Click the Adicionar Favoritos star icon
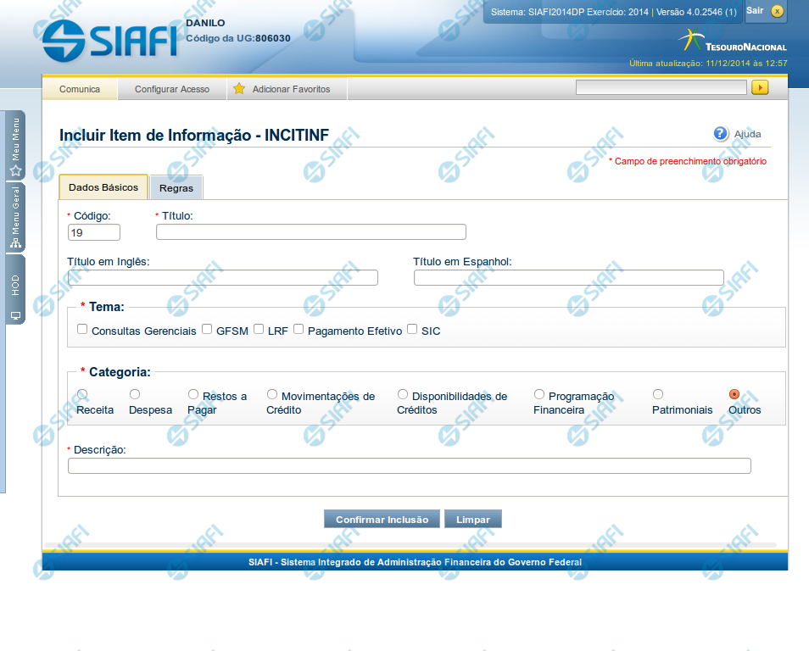809x651 pixels. tap(239, 89)
